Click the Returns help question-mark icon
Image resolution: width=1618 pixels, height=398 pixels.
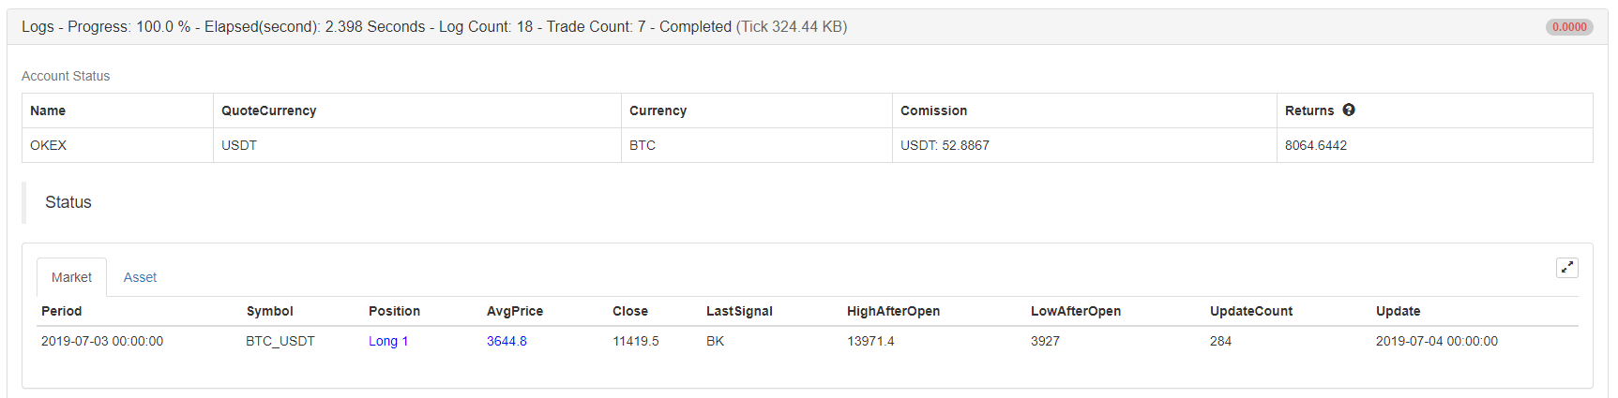click(x=1349, y=111)
